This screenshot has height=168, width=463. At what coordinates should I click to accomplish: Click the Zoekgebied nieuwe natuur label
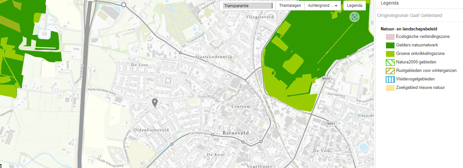tap(420, 88)
